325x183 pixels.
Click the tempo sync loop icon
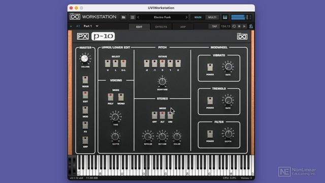pyautogui.click(x=234, y=26)
